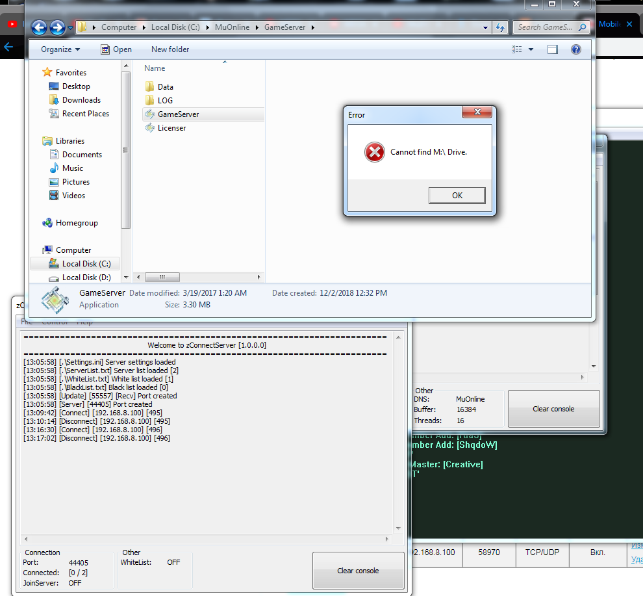Select Local Disk (C:) in navigation pane

coord(75,263)
